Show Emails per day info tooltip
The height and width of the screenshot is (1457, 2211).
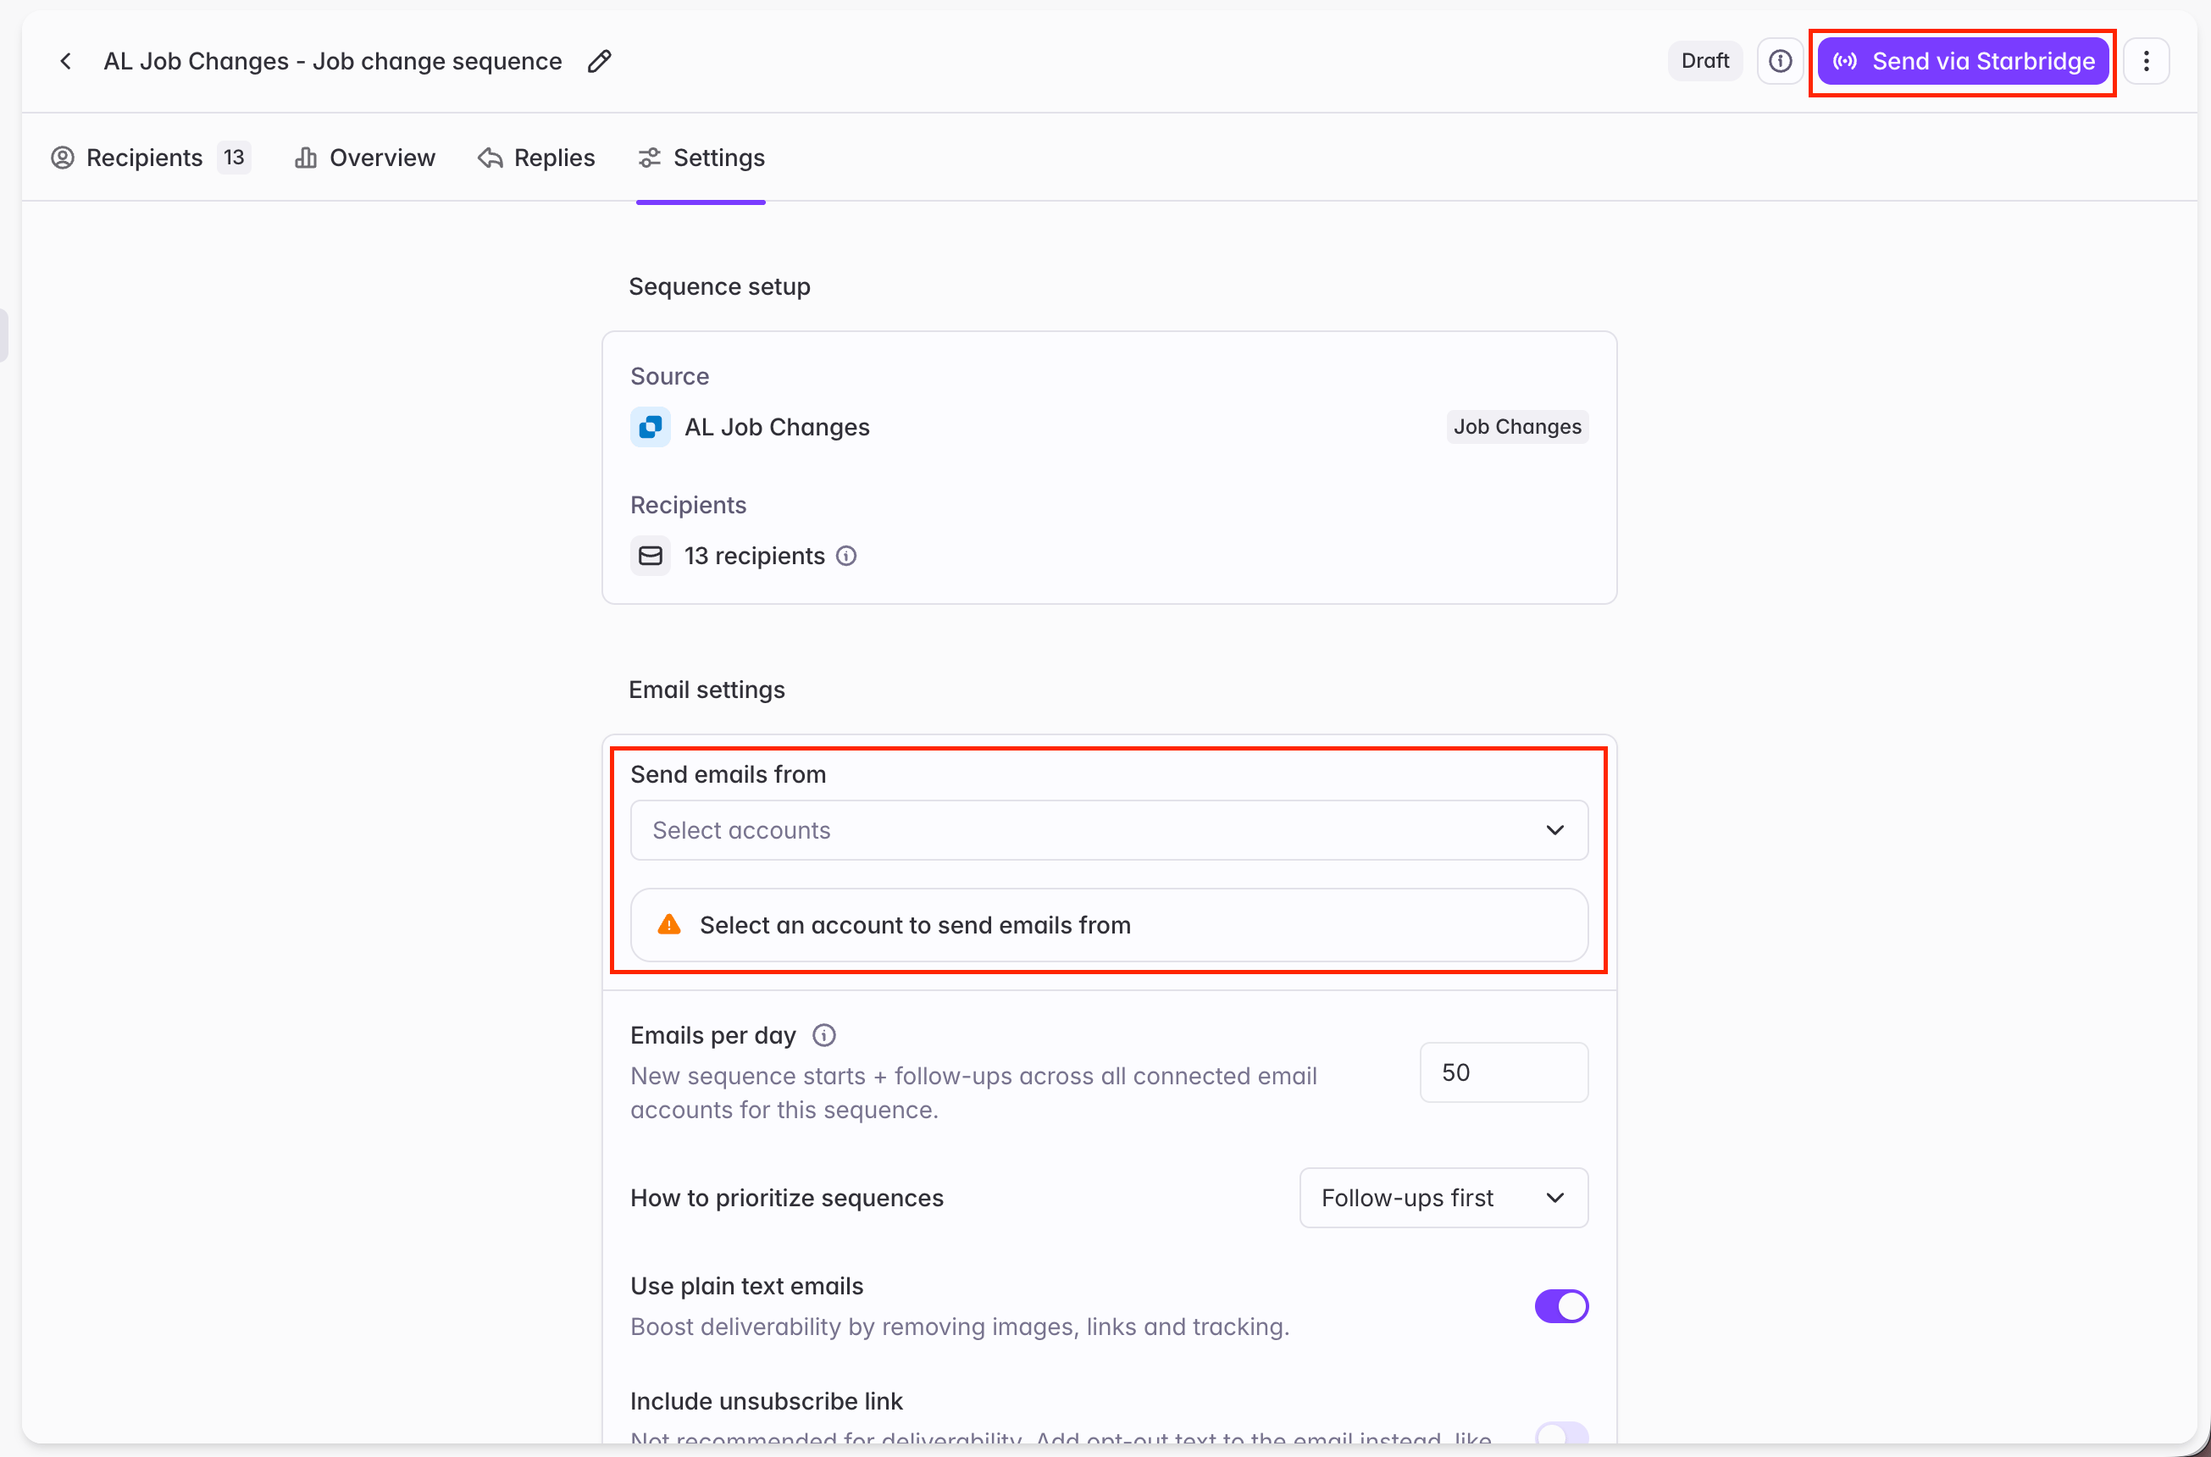824,1035
